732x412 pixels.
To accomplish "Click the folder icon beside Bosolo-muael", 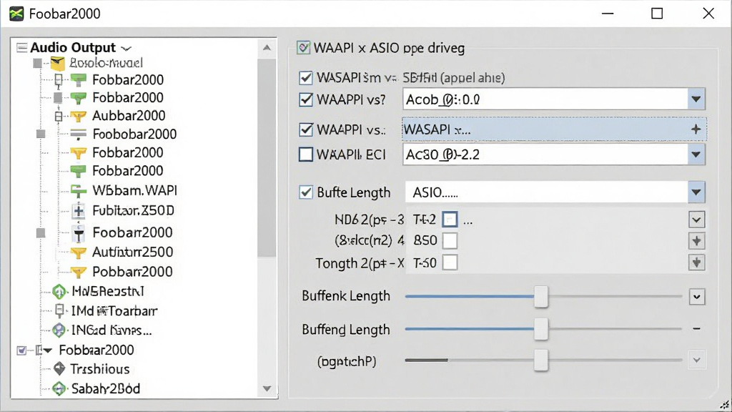I will [57, 63].
